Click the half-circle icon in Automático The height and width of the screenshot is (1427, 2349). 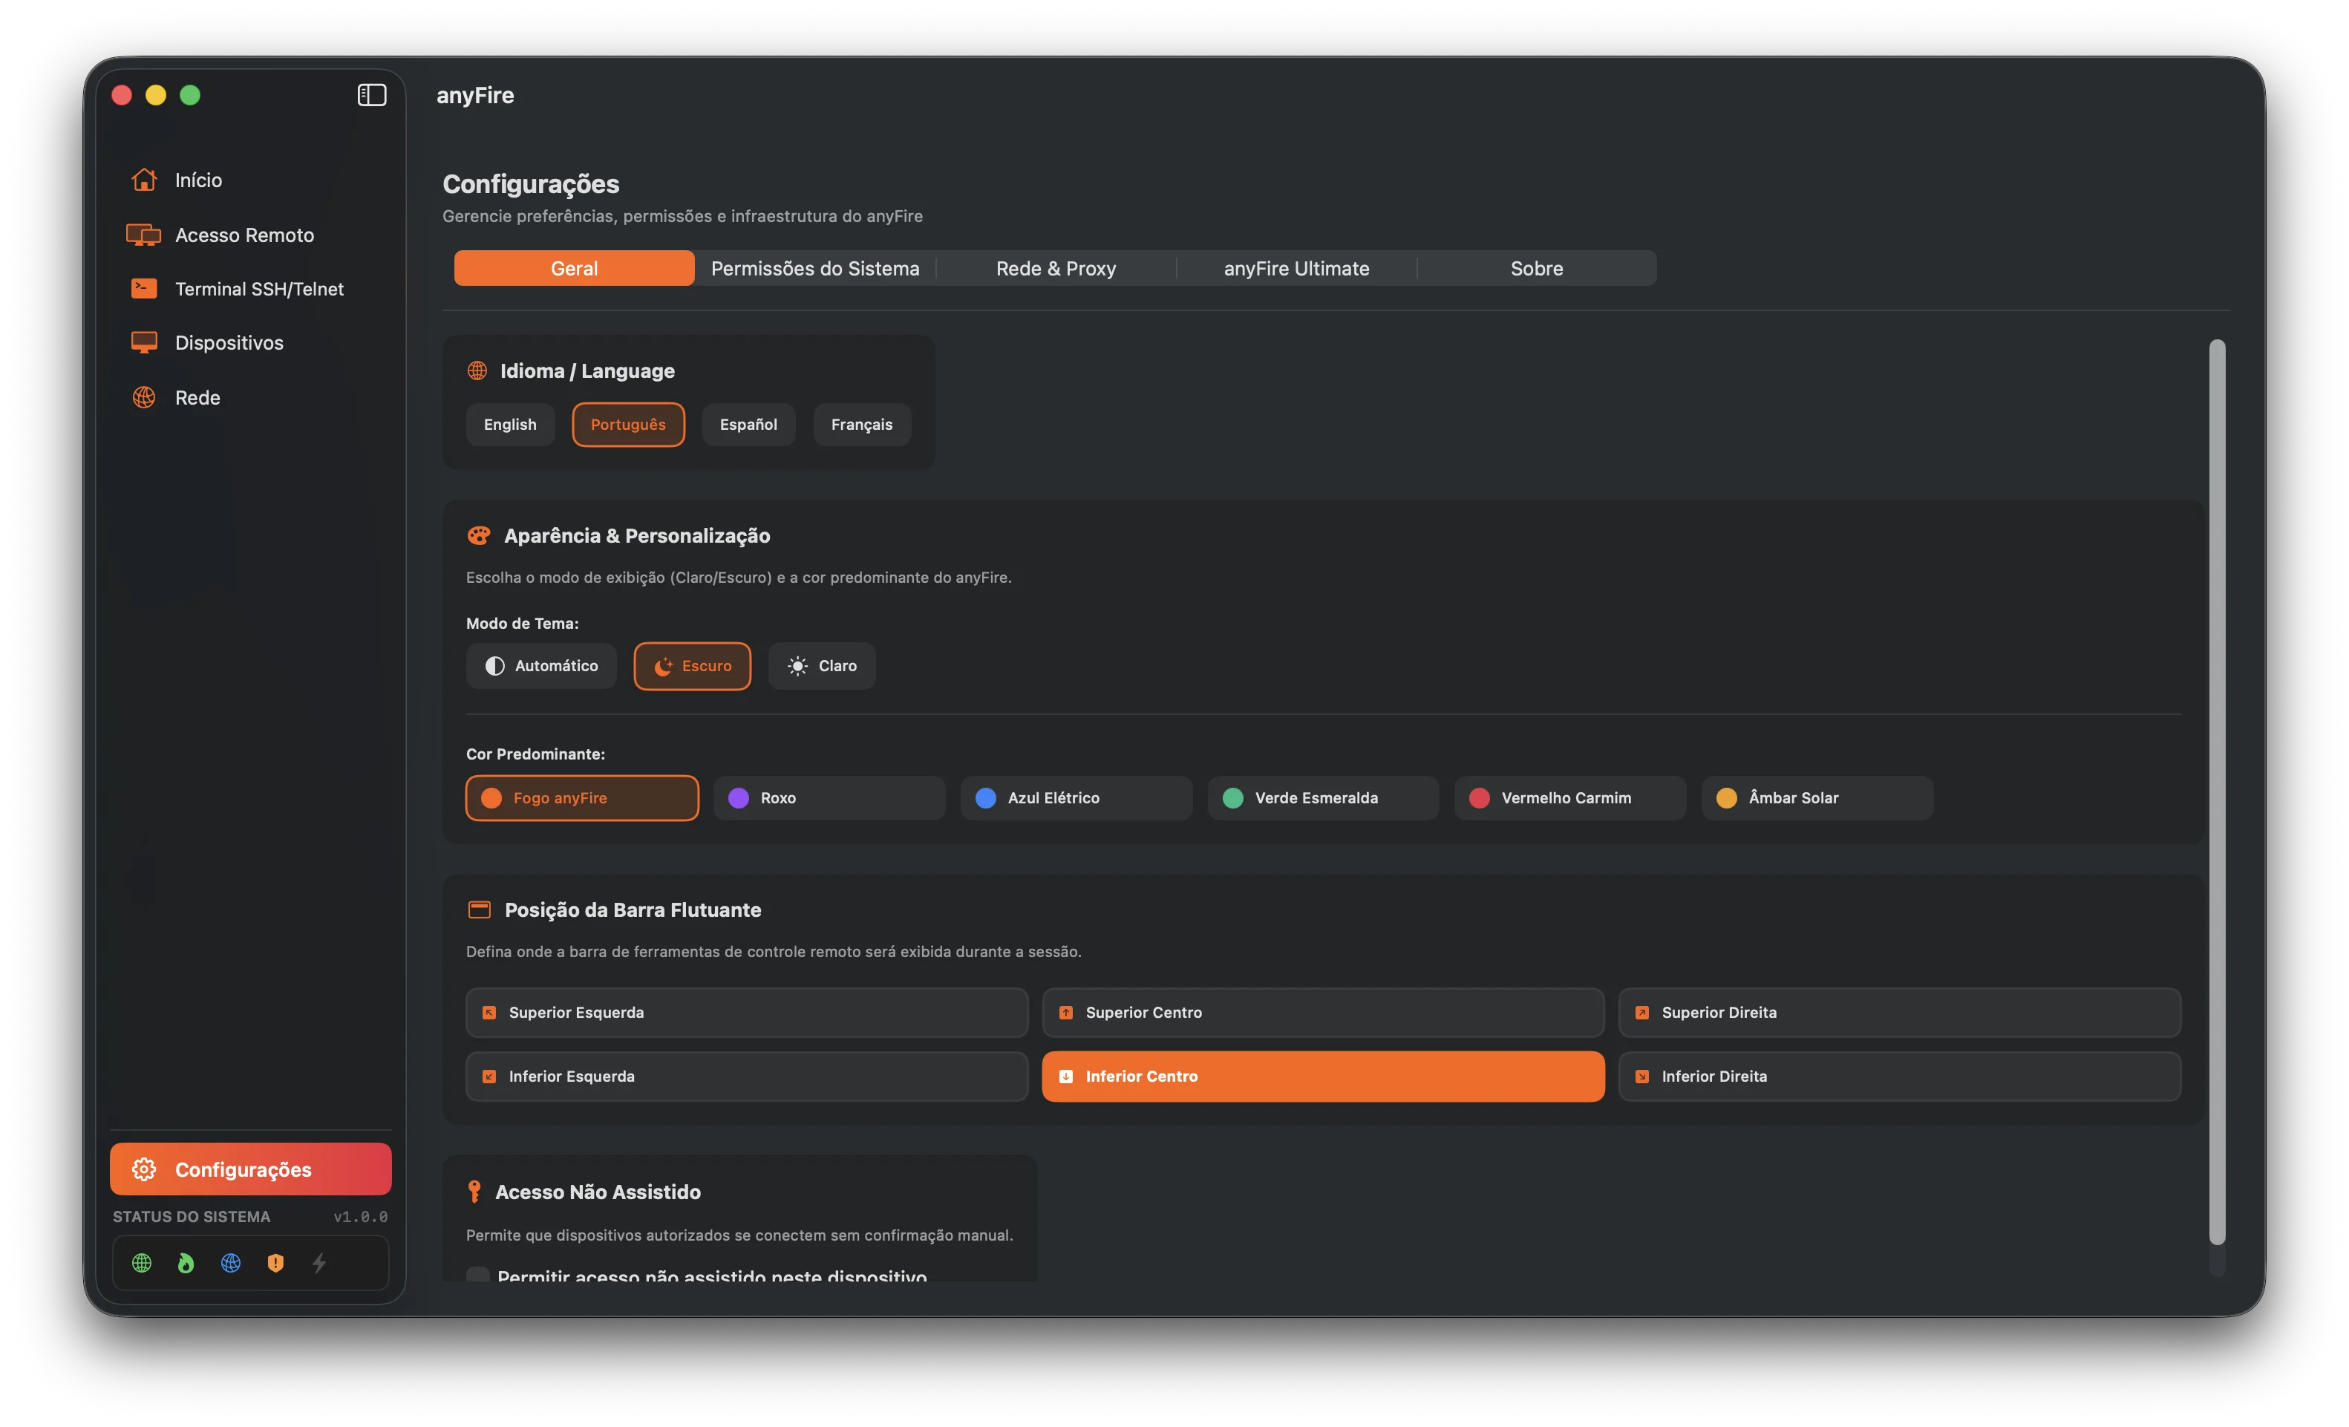tap(494, 666)
